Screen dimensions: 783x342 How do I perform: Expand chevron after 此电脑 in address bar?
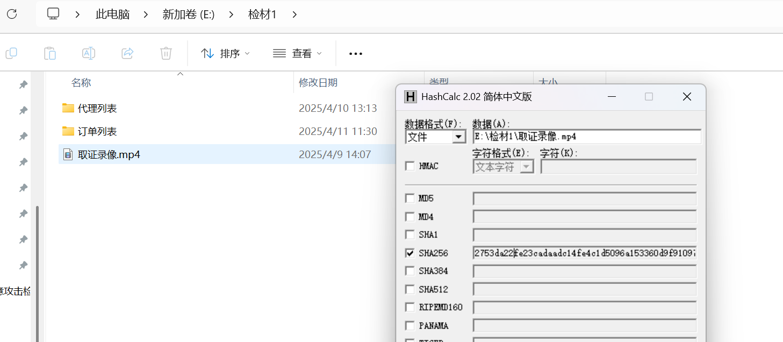[146, 15]
